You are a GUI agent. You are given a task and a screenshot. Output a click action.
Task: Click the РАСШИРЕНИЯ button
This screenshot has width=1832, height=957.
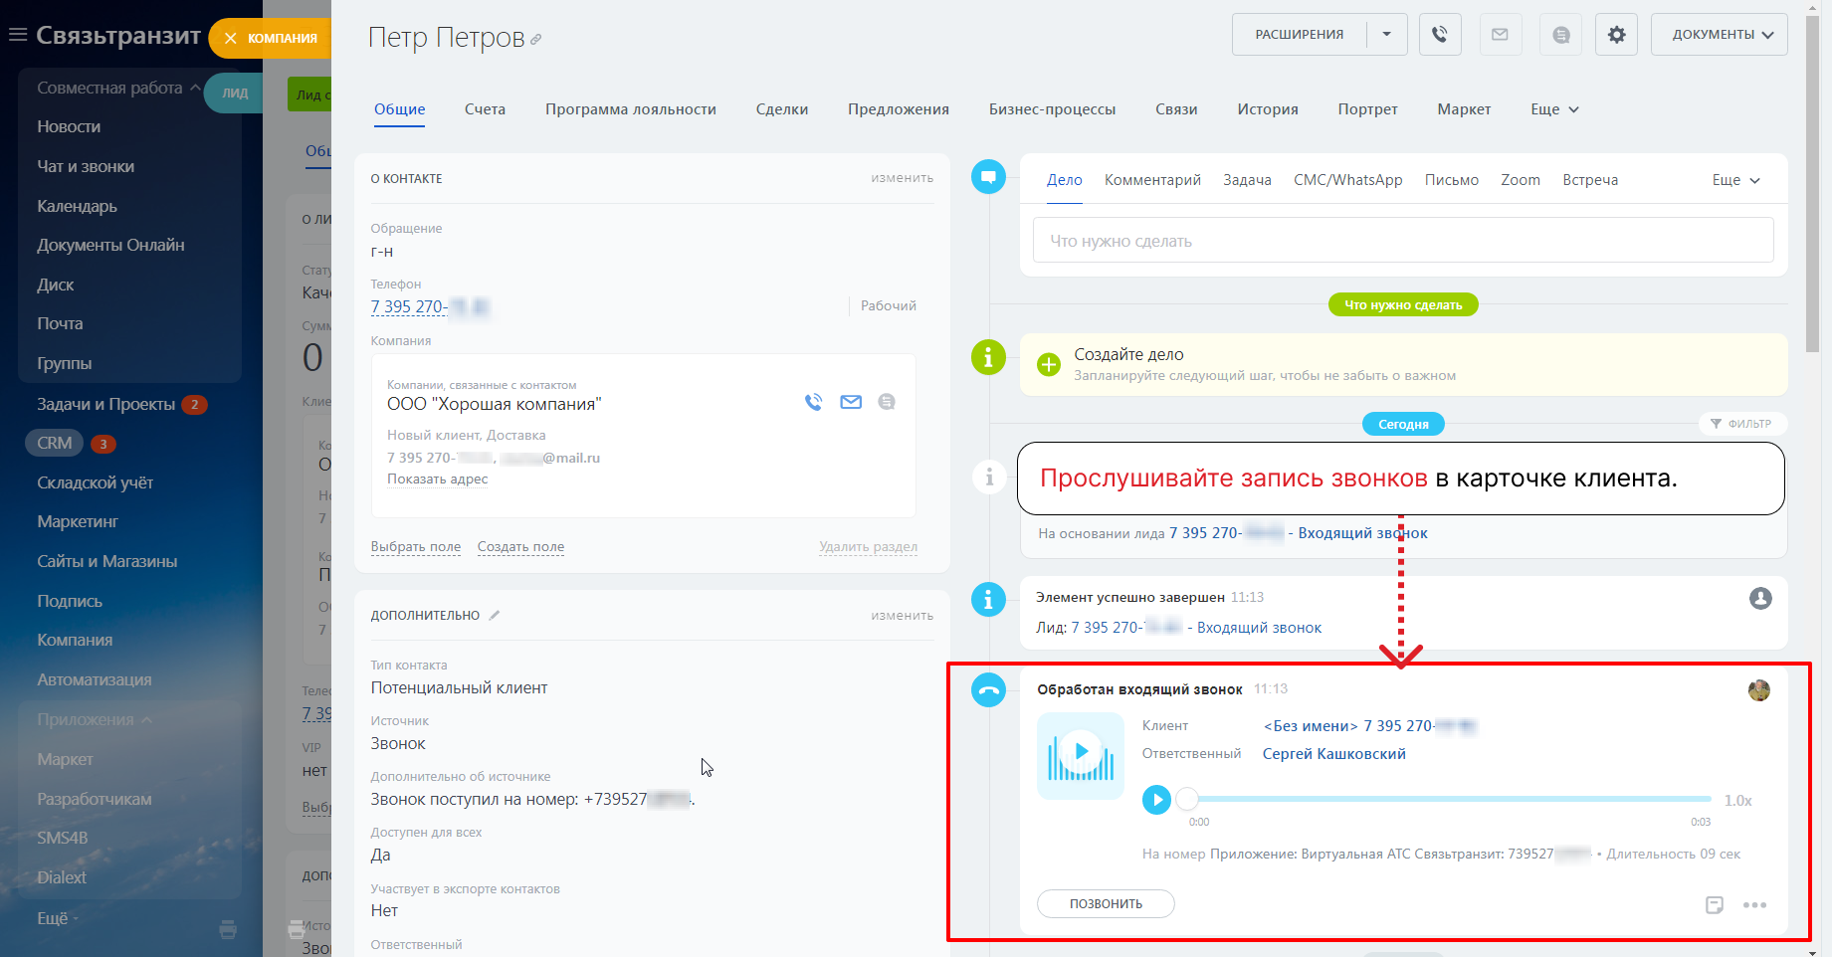tap(1300, 35)
